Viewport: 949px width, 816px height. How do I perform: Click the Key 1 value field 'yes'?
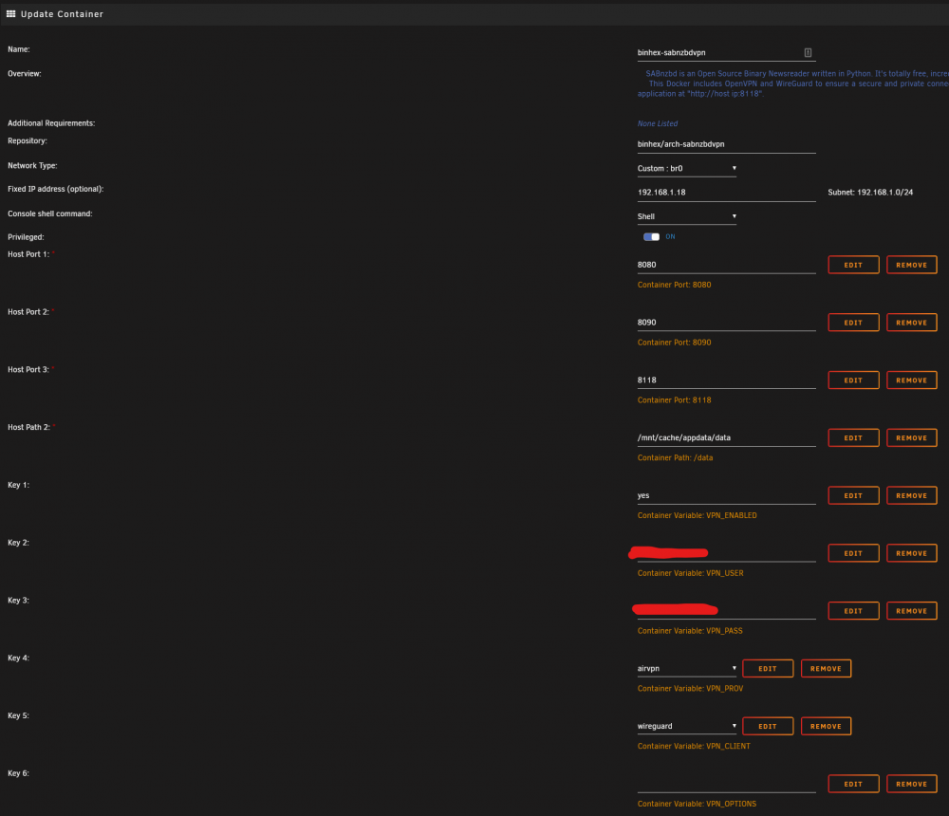(x=726, y=496)
